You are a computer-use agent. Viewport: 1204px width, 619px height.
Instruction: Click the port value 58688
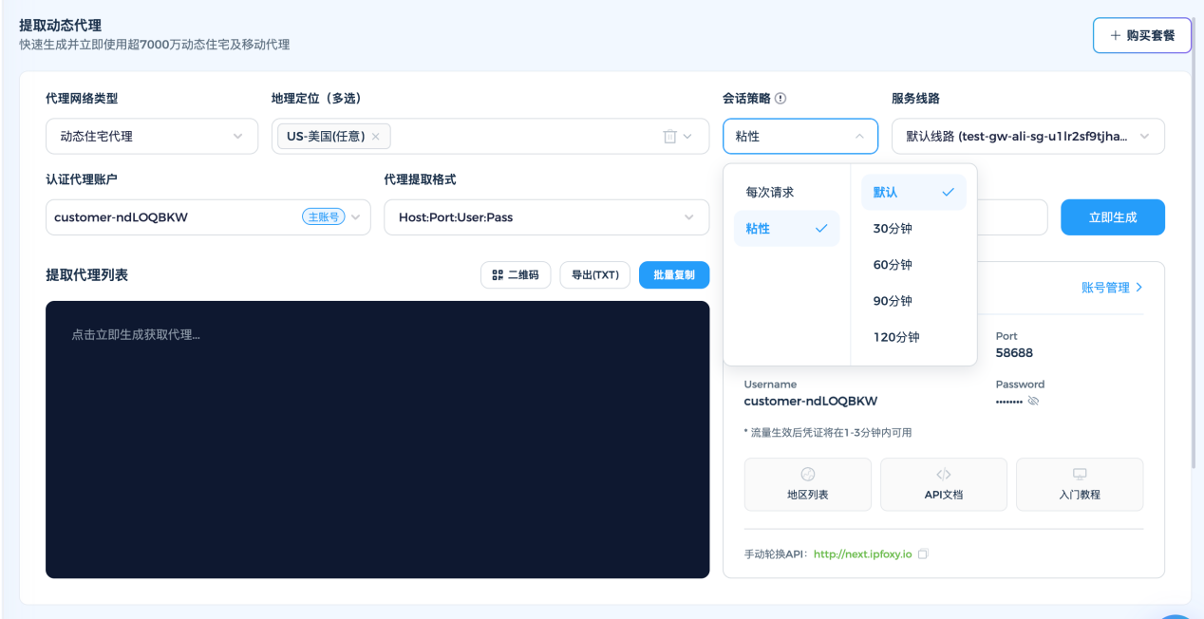[x=1014, y=353]
